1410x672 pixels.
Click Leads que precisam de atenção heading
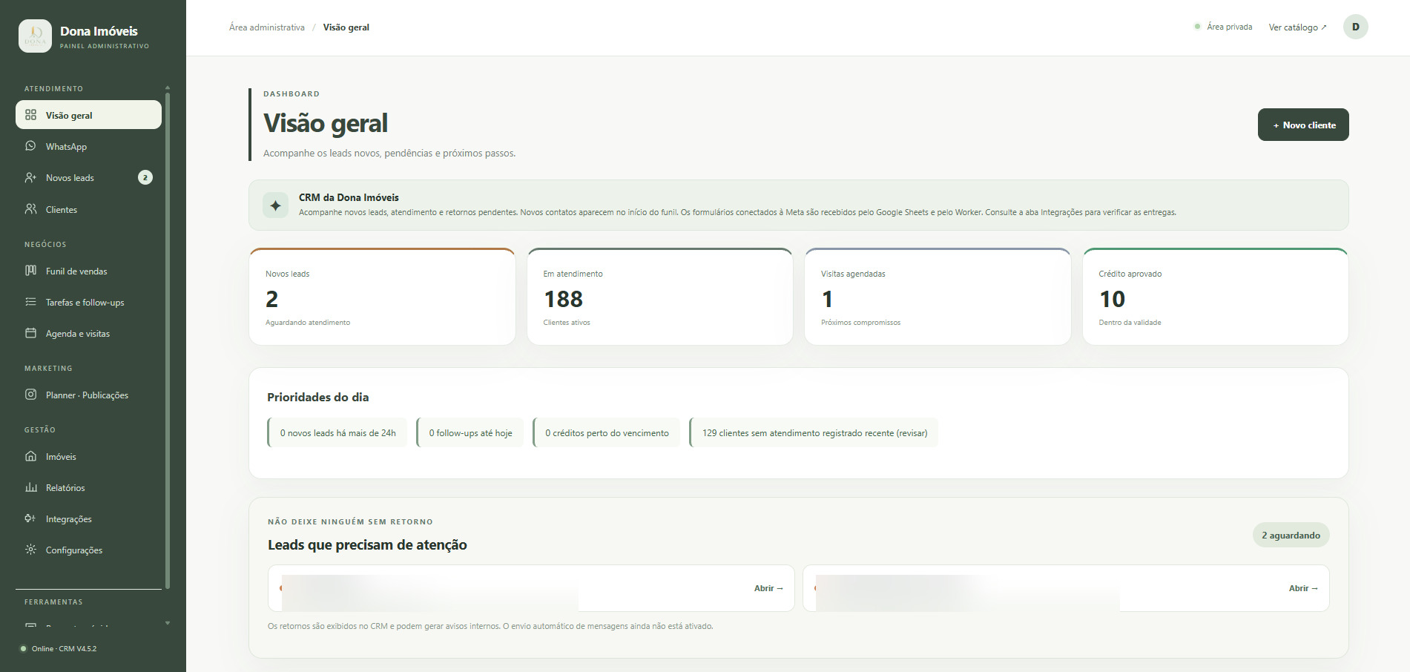[367, 544]
